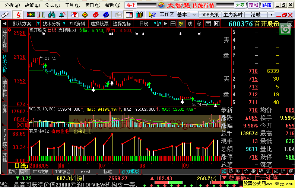Switch to the DDE决策 workspace tab
This screenshot has height=188, width=295.
tap(210, 14)
